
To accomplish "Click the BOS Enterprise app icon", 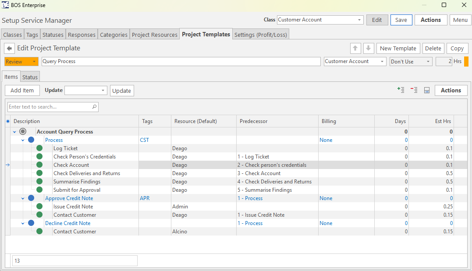I will tap(5, 5).
